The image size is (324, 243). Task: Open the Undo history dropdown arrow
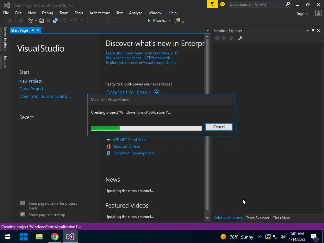pos(70,21)
